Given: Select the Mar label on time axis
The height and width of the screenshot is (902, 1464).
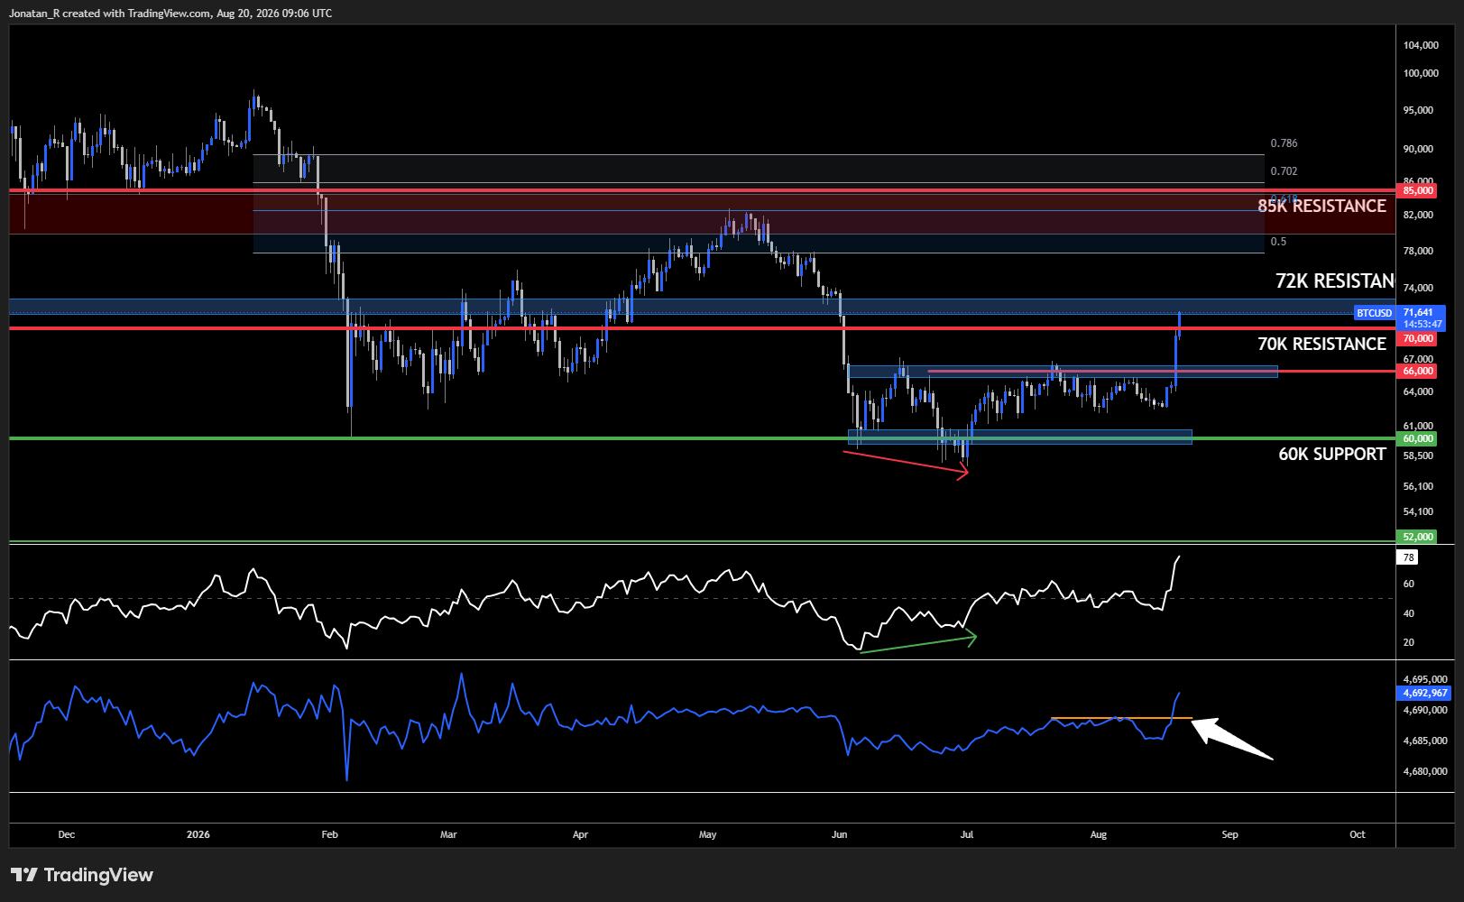Looking at the screenshot, I should (x=448, y=834).
